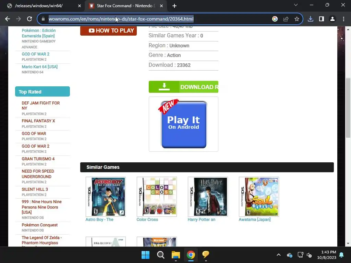Click the page vertical scrollbar thumb
Viewport: 351px width, 263px height.
point(348,107)
